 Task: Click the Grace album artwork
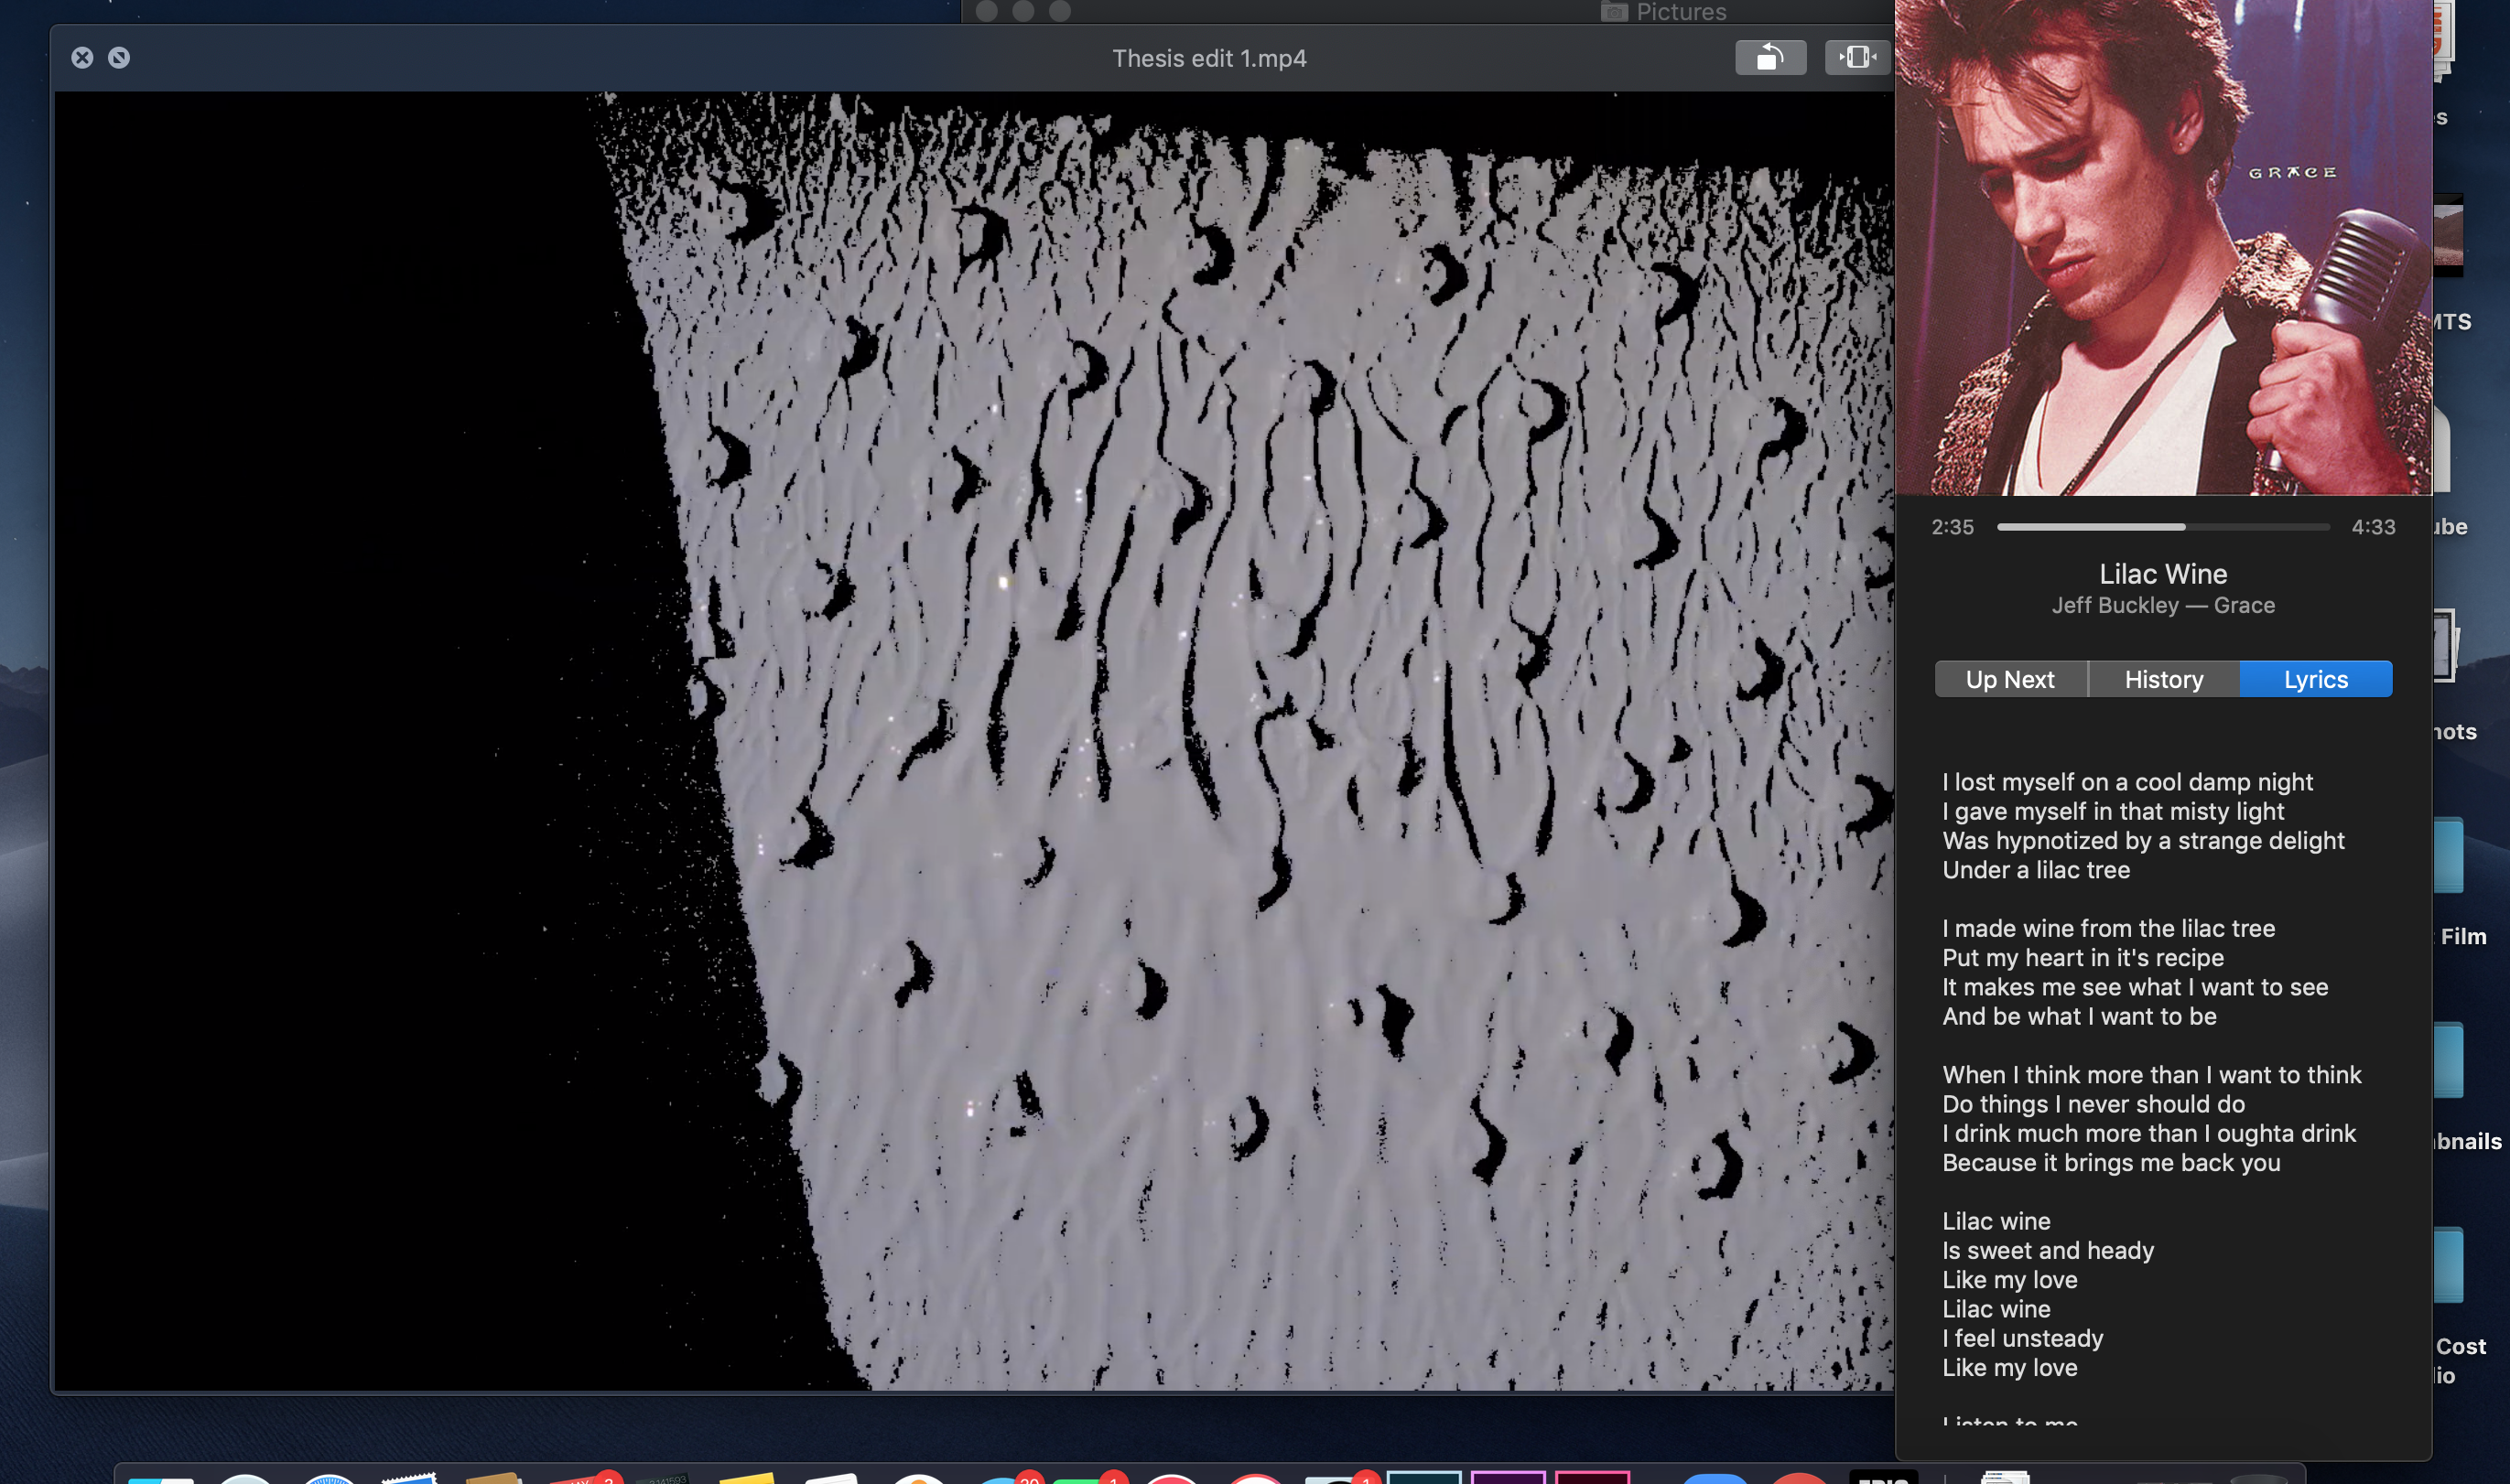2163,250
